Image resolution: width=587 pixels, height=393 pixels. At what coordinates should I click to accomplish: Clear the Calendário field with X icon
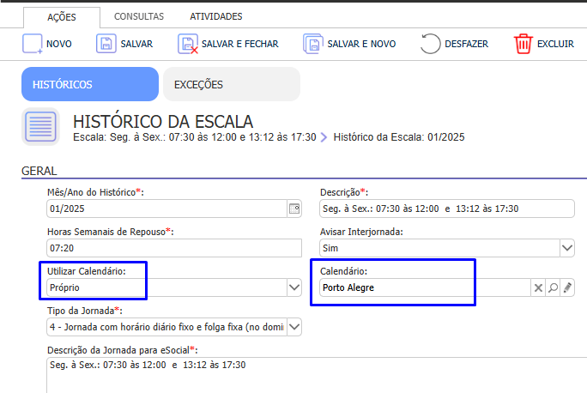538,288
